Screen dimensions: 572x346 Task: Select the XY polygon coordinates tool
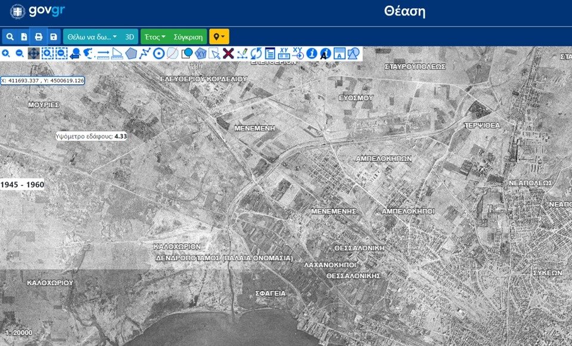(x=201, y=53)
